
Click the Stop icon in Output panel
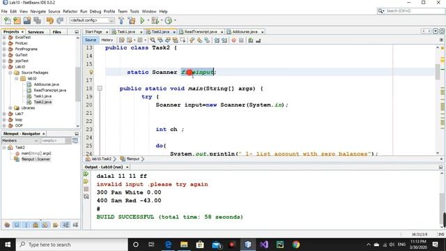click(86, 189)
